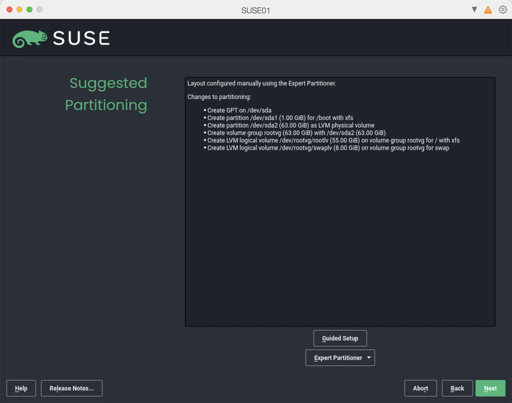Launch the Guided Setup
The image size is (512, 403).
coord(340,338)
